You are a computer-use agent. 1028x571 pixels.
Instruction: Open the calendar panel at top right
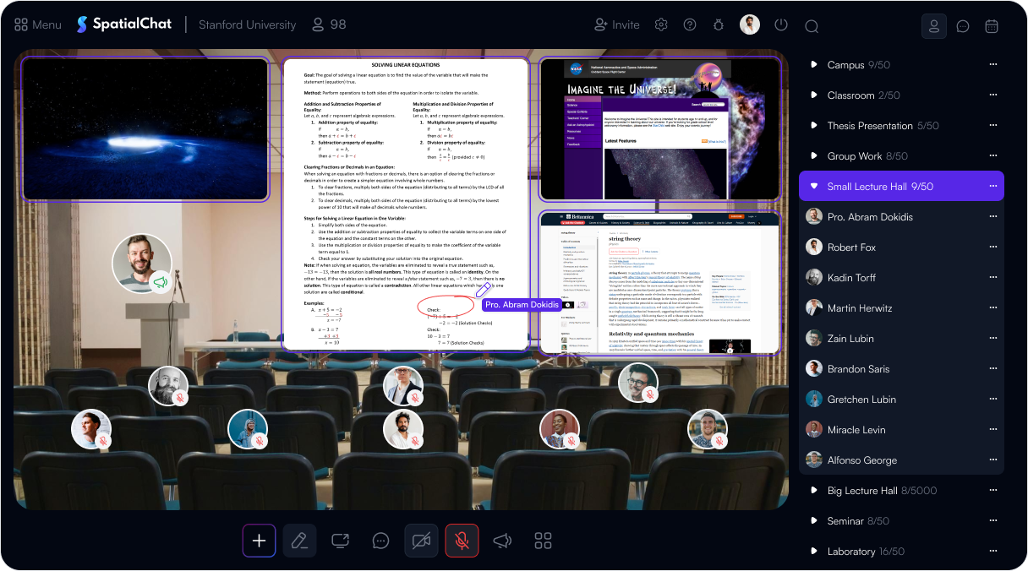pos(992,26)
